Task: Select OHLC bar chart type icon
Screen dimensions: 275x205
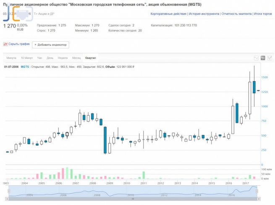Action: pyautogui.click(x=269, y=58)
